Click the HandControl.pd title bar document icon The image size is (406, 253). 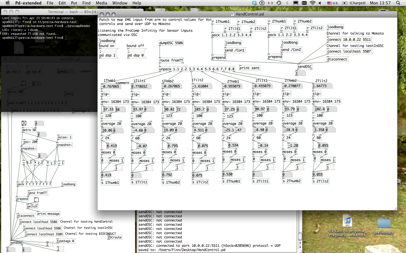click(233, 14)
